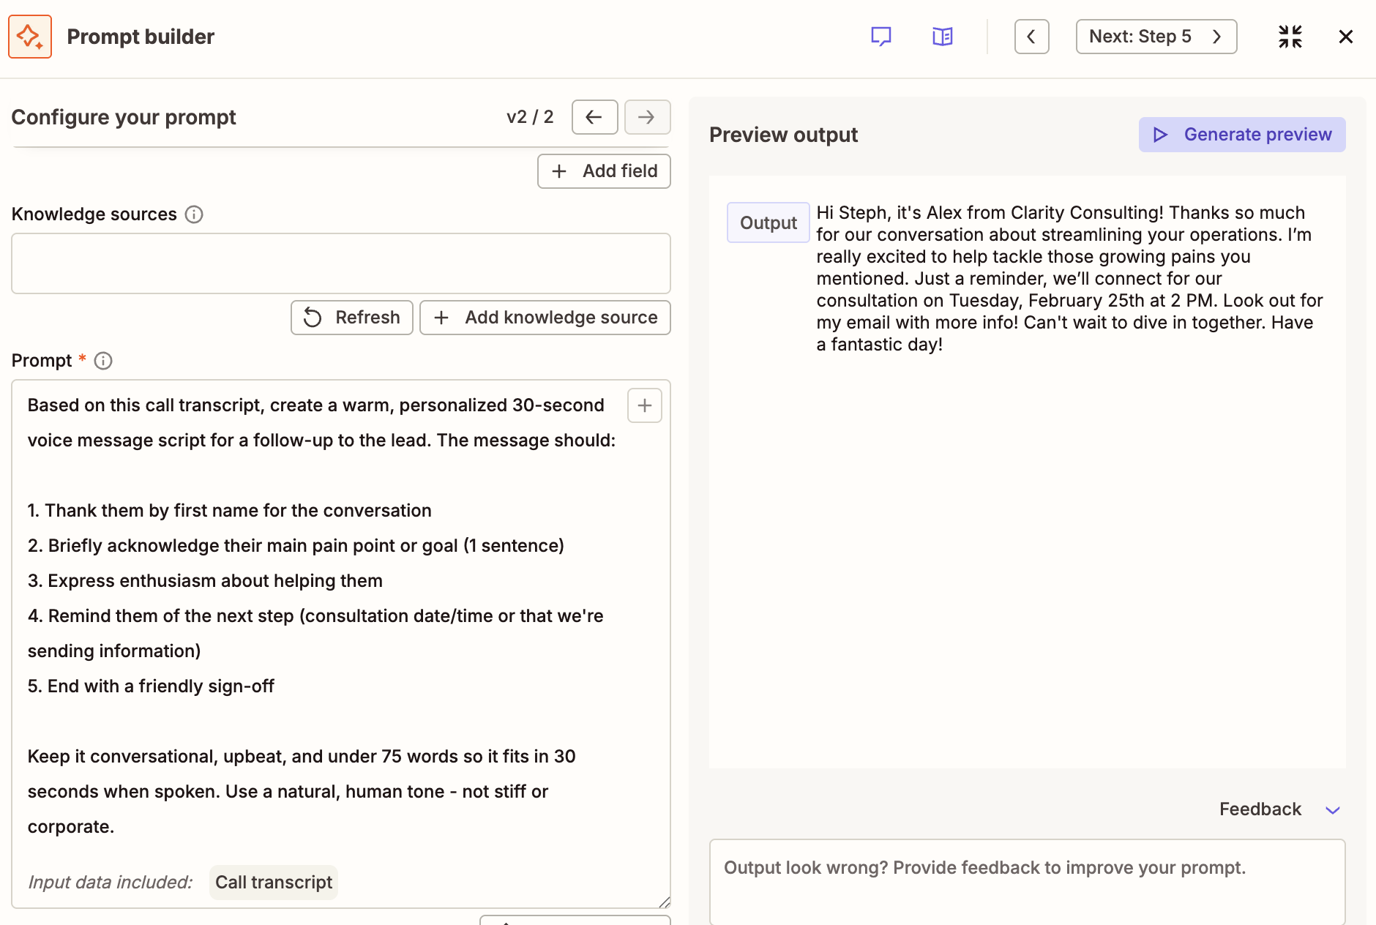This screenshot has width=1376, height=925.
Task: Collapse the builder with the minimize arrows icon
Action: coord(1290,36)
